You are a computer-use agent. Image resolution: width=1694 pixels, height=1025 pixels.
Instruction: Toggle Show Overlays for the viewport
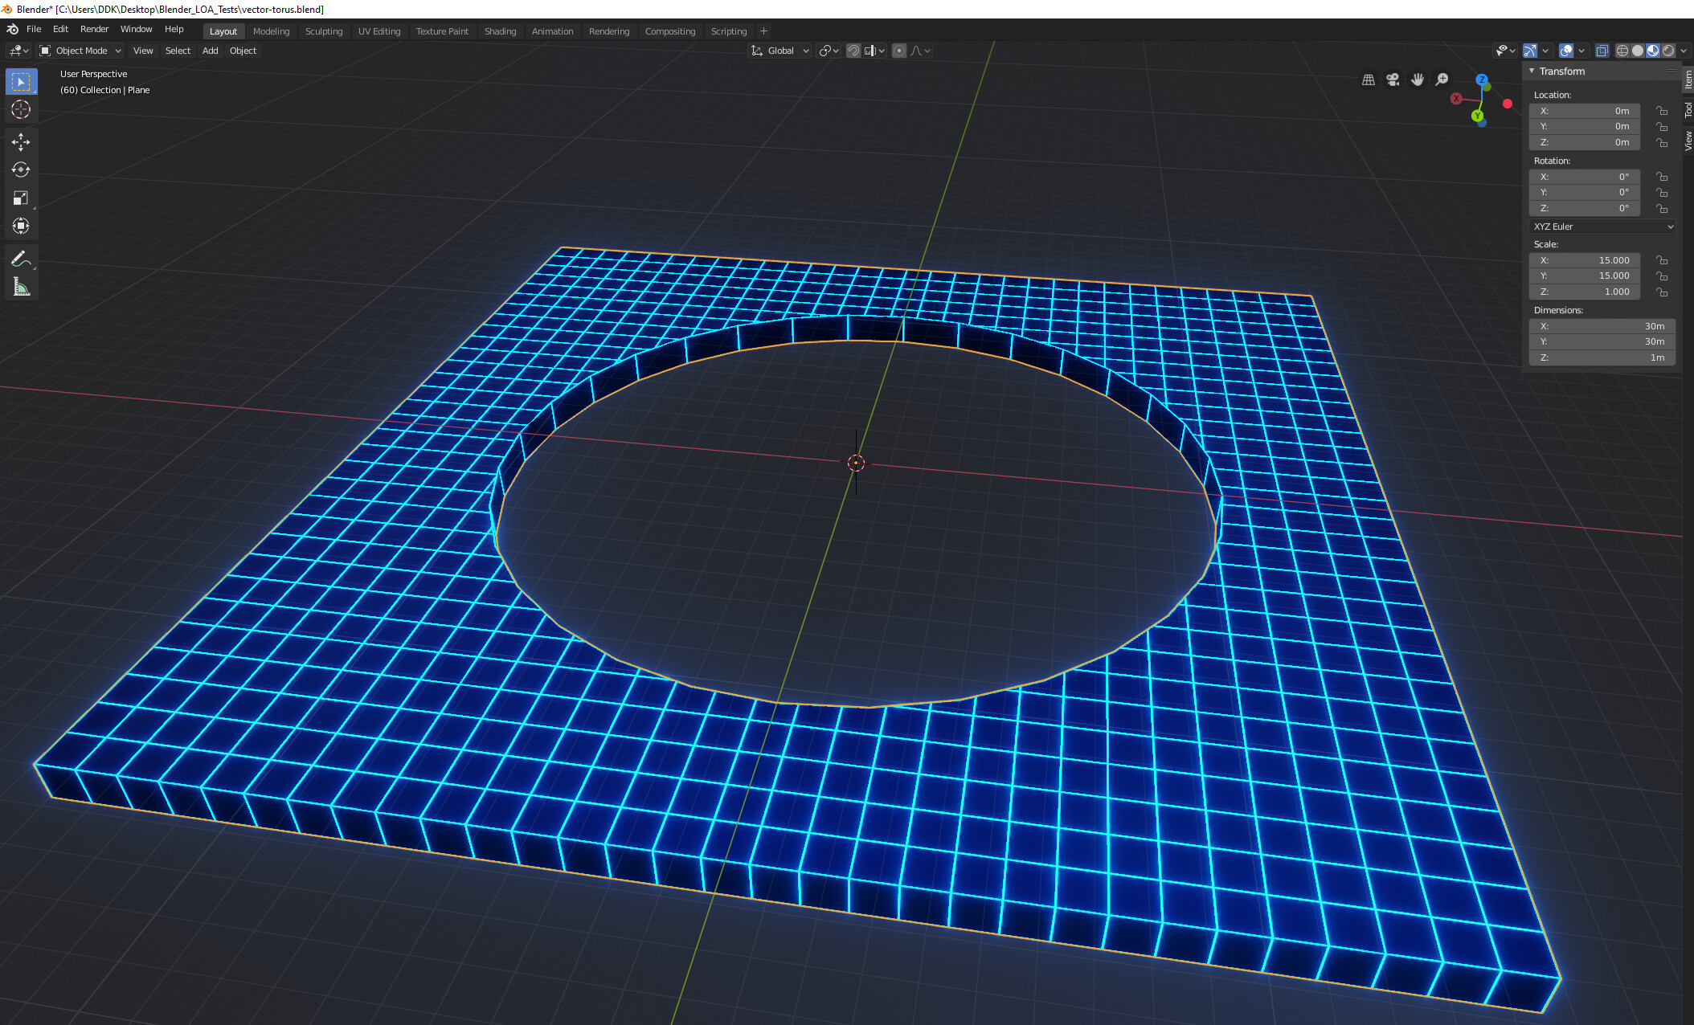(1565, 50)
